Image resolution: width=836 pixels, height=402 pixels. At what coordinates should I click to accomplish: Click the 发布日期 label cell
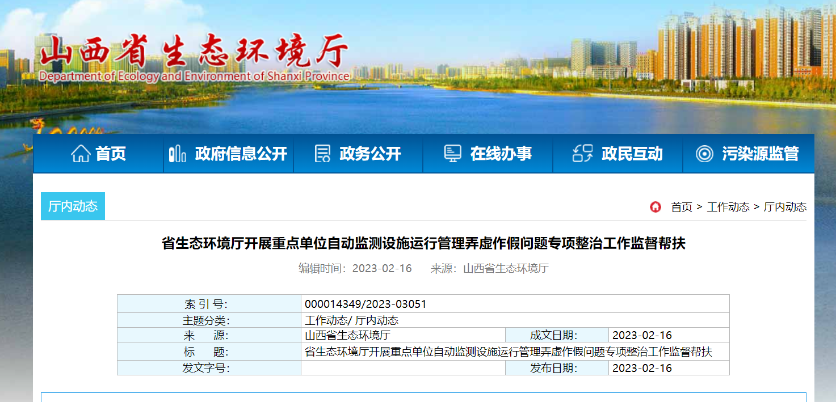pos(557,368)
